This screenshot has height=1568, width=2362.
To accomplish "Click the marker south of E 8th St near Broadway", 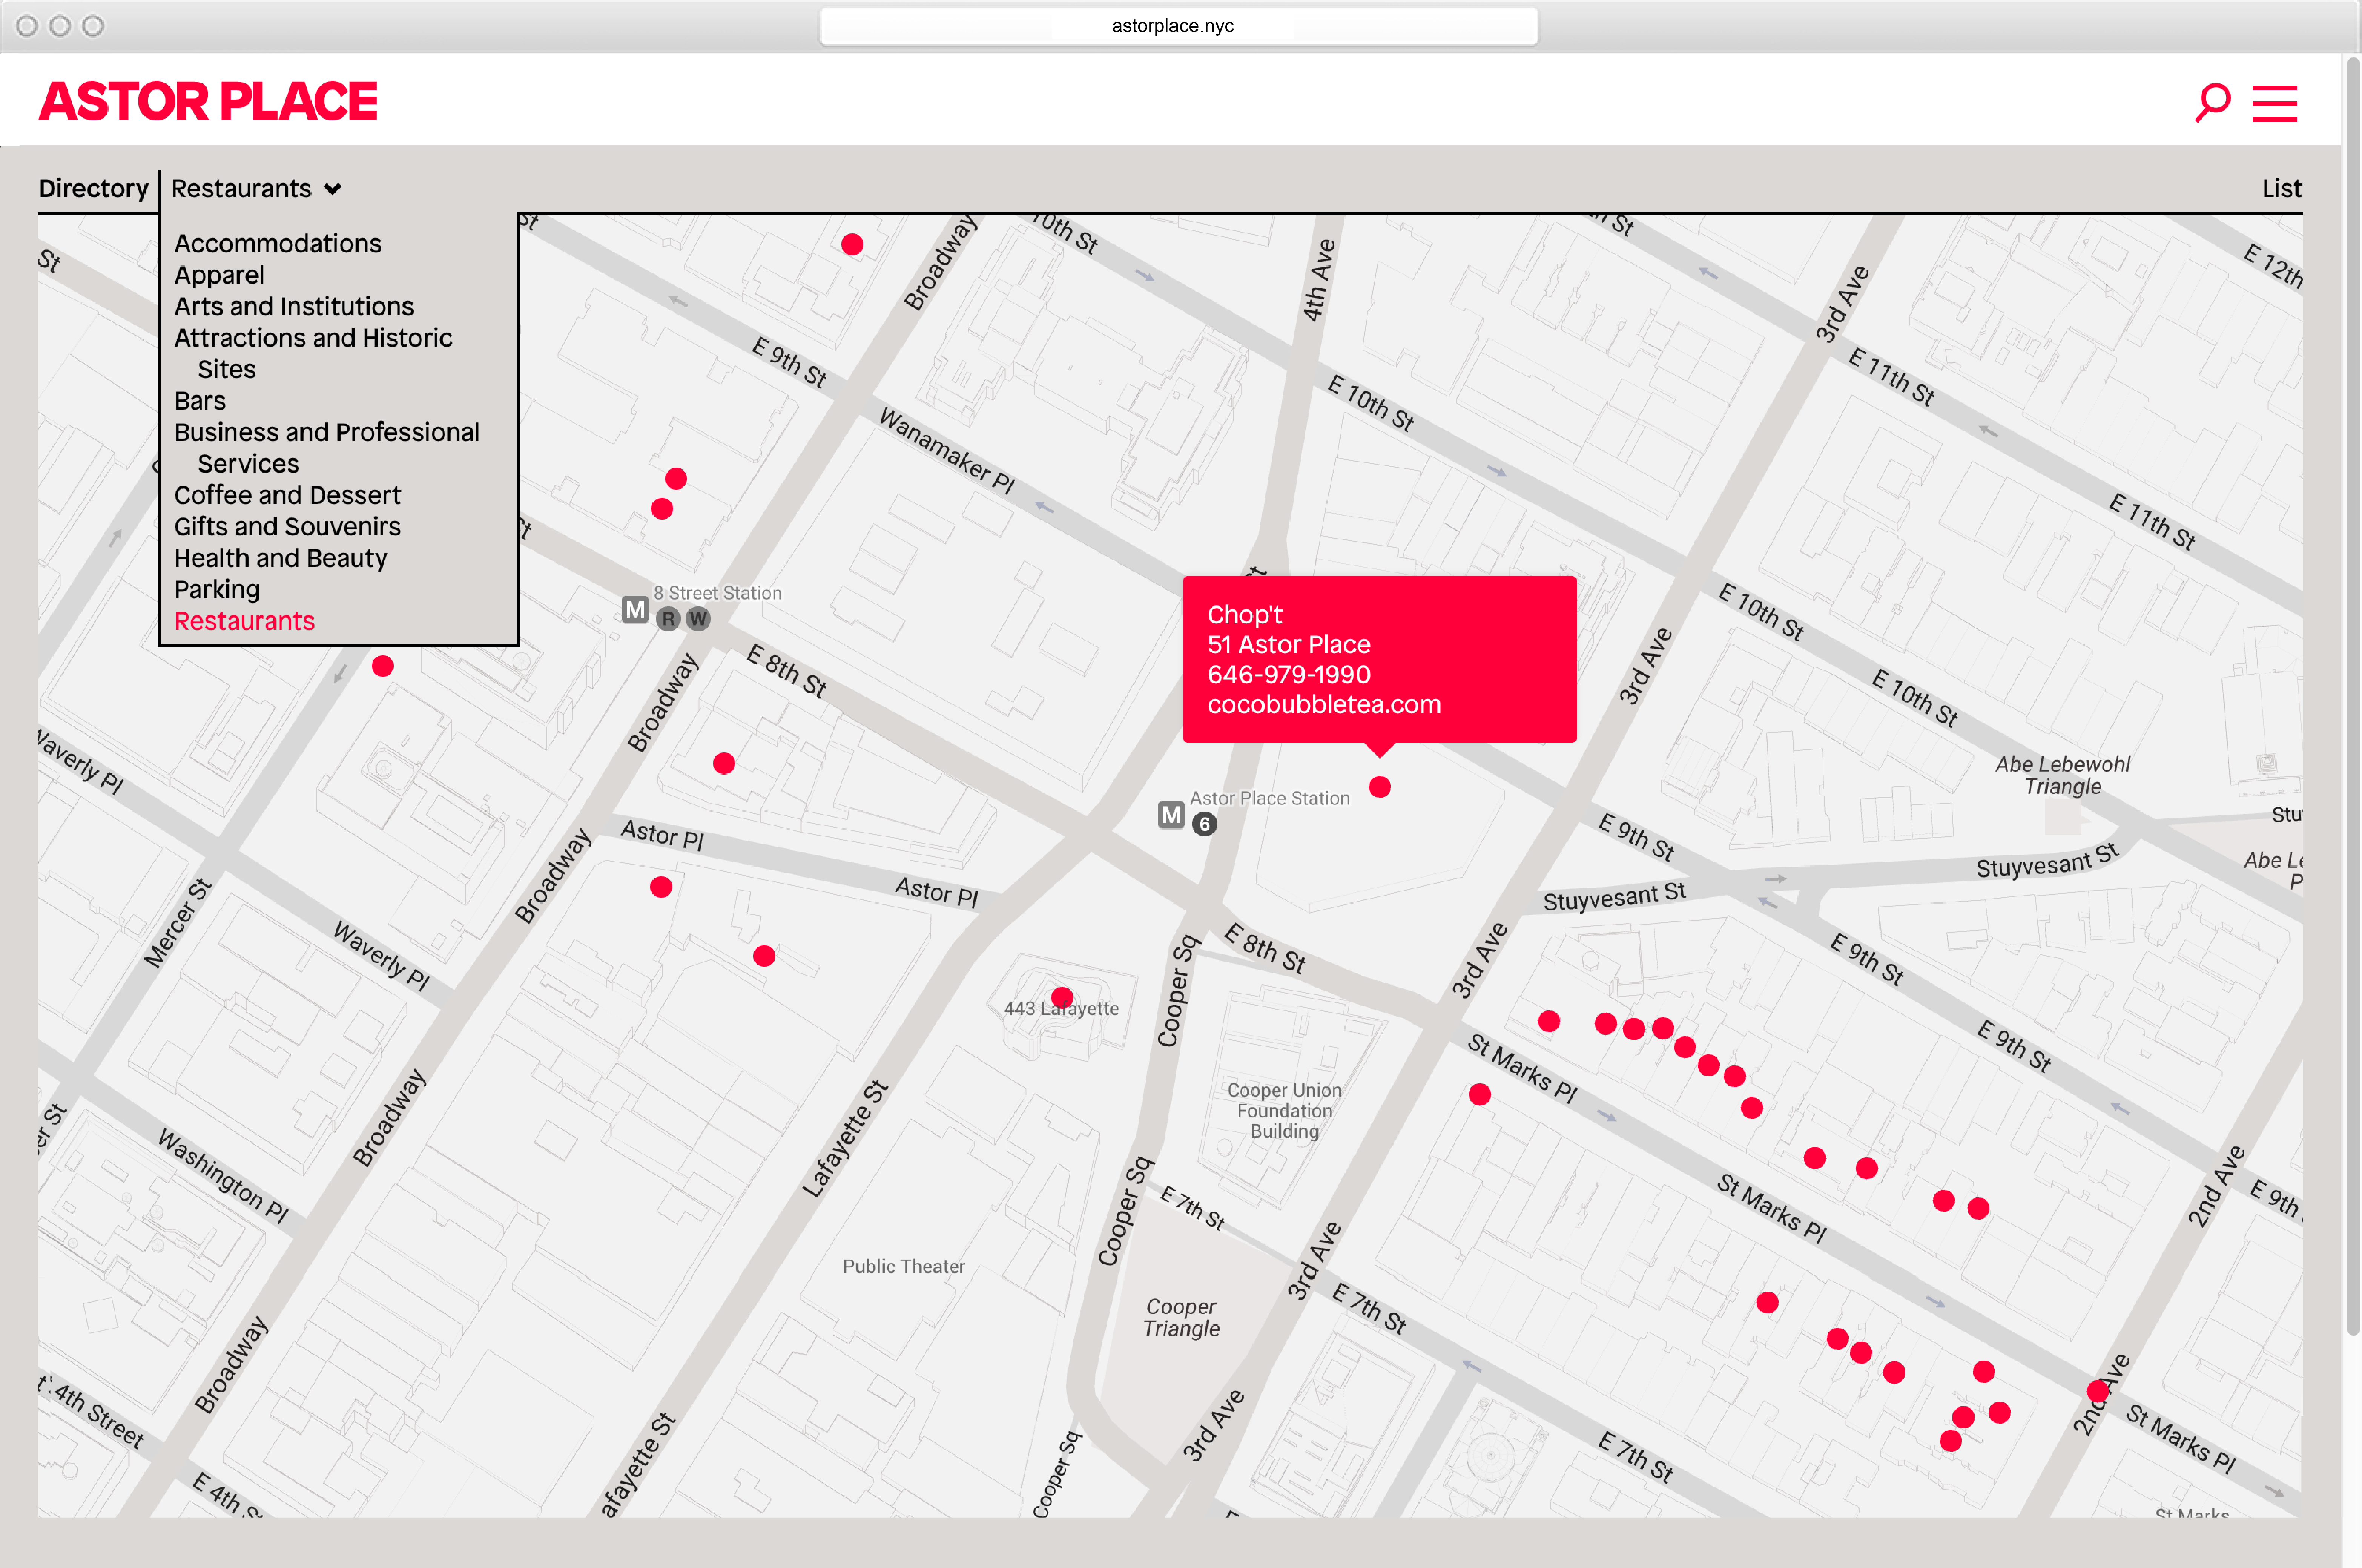I will point(724,764).
